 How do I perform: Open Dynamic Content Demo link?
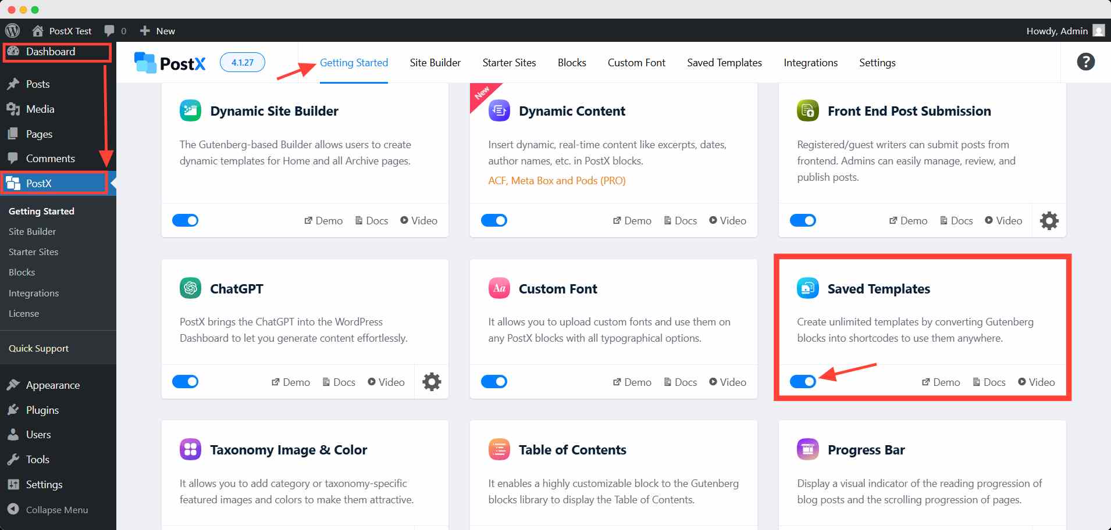pyautogui.click(x=632, y=221)
